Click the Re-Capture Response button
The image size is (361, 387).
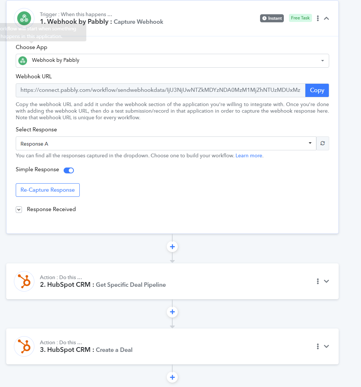48,190
